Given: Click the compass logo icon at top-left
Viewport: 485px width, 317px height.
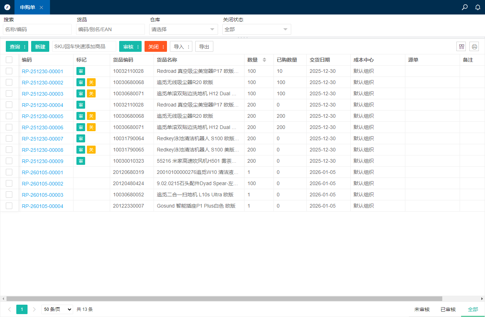Looking at the screenshot, I should [7, 7].
